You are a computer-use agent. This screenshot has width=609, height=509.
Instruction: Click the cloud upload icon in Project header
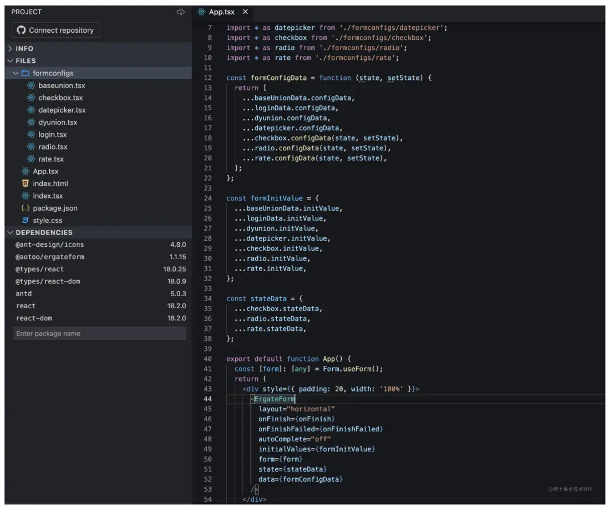(x=180, y=12)
